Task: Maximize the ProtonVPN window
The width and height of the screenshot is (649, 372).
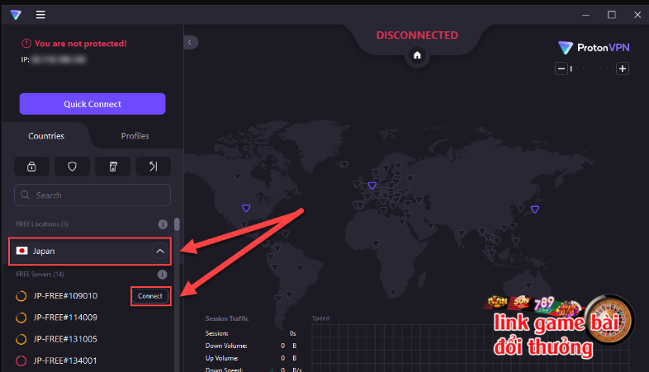Action: click(612, 15)
